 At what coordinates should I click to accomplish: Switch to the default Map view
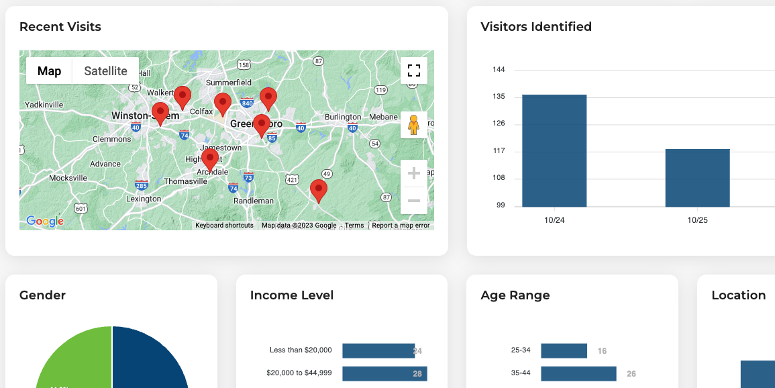tap(49, 71)
